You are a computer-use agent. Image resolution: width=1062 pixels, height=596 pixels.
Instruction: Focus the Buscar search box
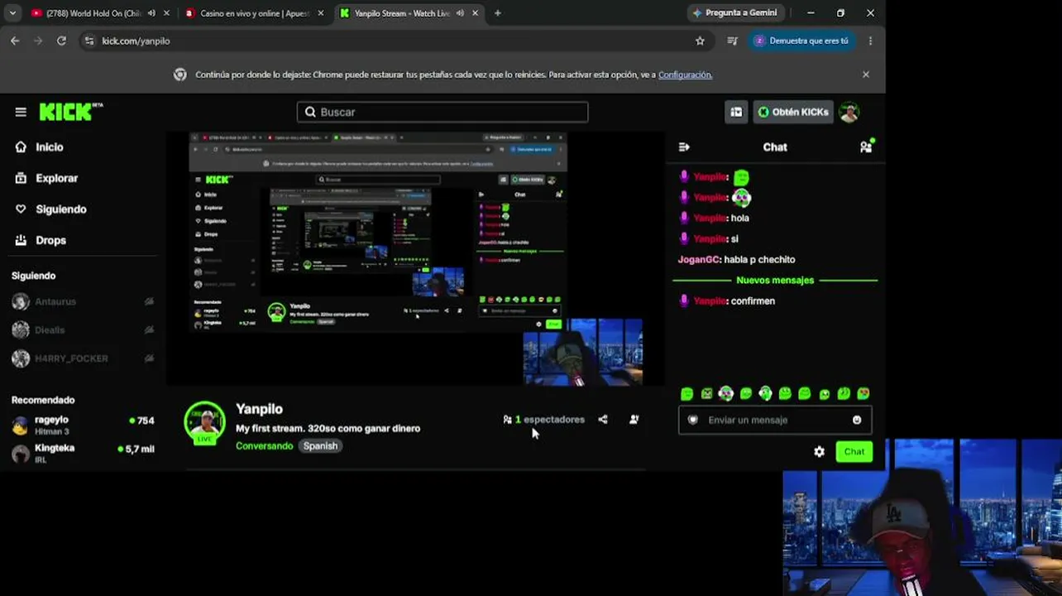442,112
